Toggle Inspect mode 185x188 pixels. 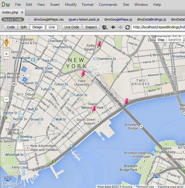(x=91, y=27)
